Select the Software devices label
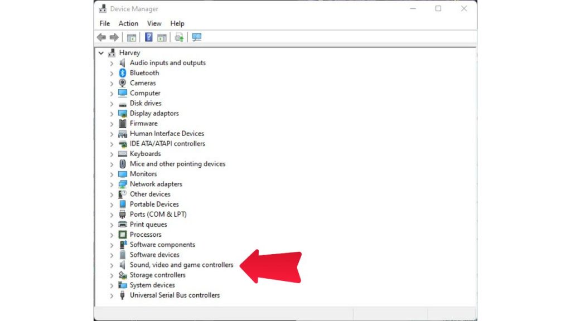Image resolution: width=571 pixels, height=321 pixels. point(154,255)
